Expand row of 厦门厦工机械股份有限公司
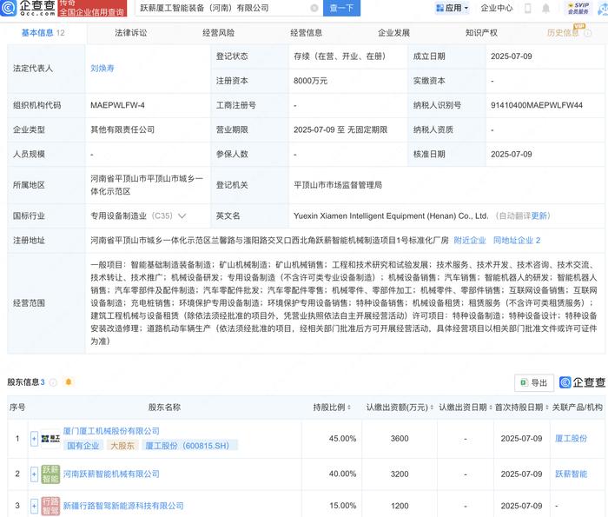 (34, 439)
